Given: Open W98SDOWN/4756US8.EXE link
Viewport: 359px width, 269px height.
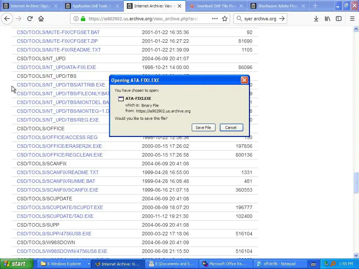Looking at the screenshot, I should click(62, 251).
